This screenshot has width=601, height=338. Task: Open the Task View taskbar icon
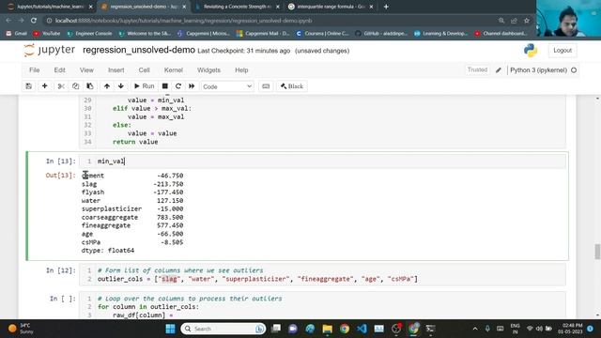click(x=275, y=329)
